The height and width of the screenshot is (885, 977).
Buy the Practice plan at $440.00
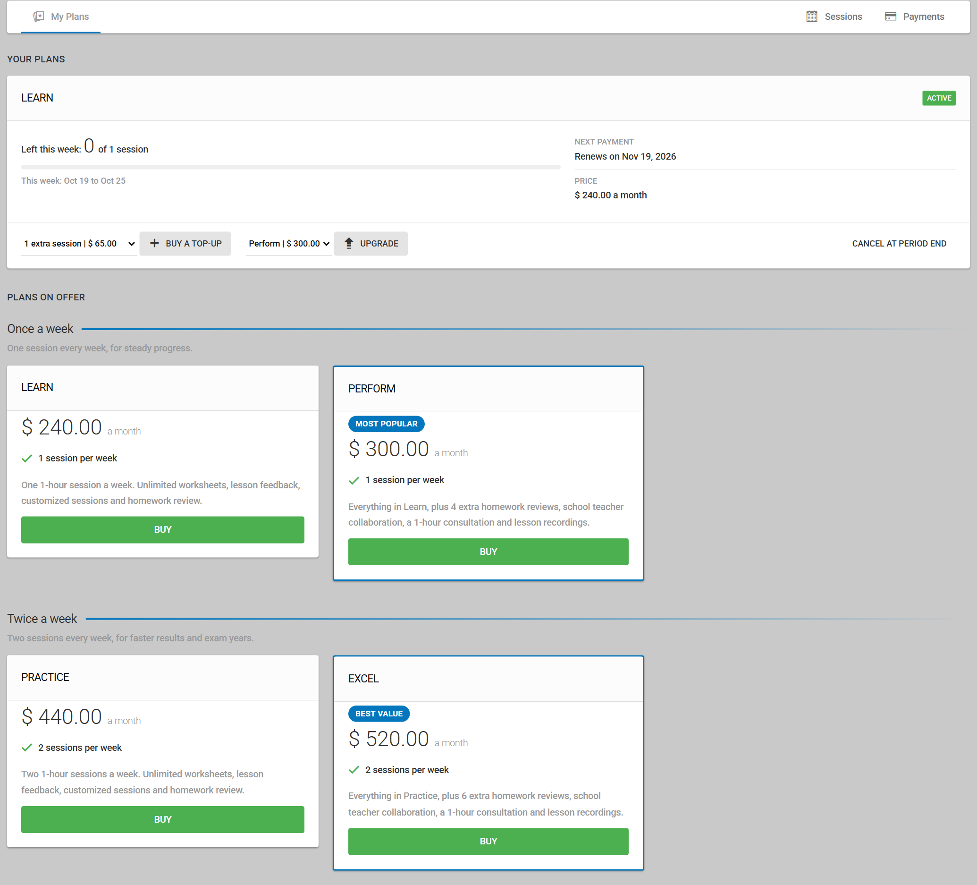click(163, 819)
